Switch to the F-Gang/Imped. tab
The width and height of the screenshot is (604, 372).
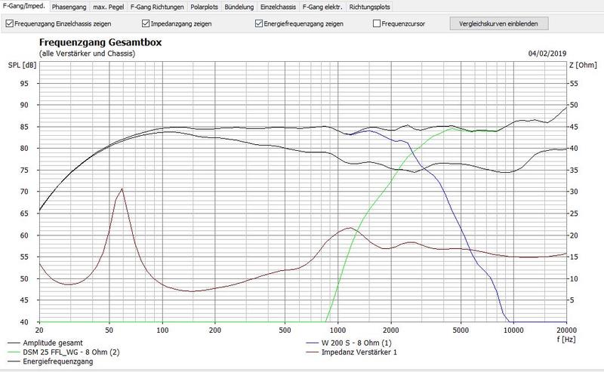pos(24,6)
